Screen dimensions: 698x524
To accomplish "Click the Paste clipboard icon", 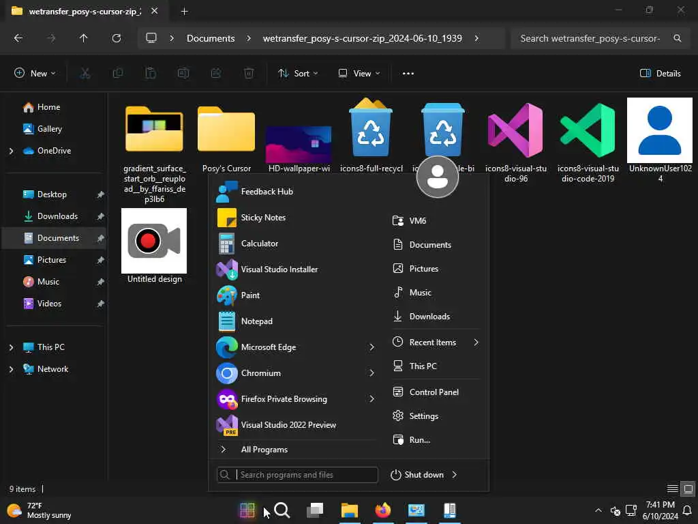I will coord(151,74).
